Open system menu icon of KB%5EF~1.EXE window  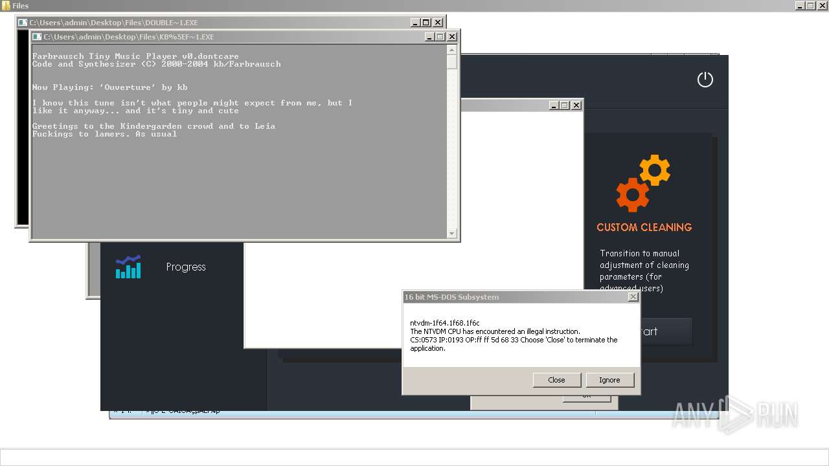click(x=37, y=37)
